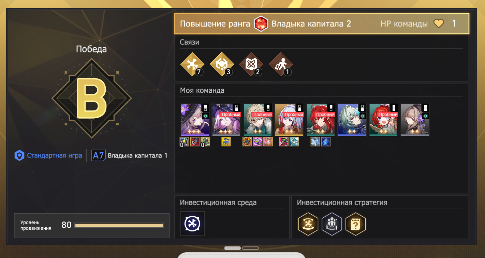Select the first gold hexagon strategy icon
The image size is (485, 258).
click(x=308, y=224)
